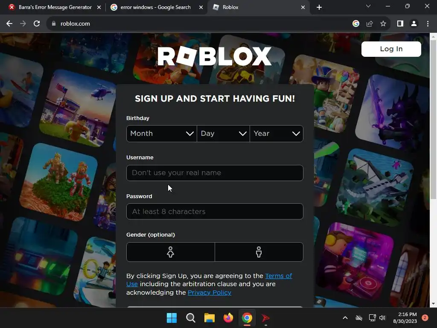Close the Barra's Error Message Generator tab
The height and width of the screenshot is (328, 437).
click(99, 7)
